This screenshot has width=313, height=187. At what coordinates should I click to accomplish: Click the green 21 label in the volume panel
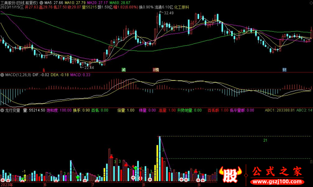click(x=265, y=140)
